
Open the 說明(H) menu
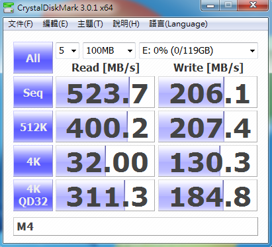(126, 24)
